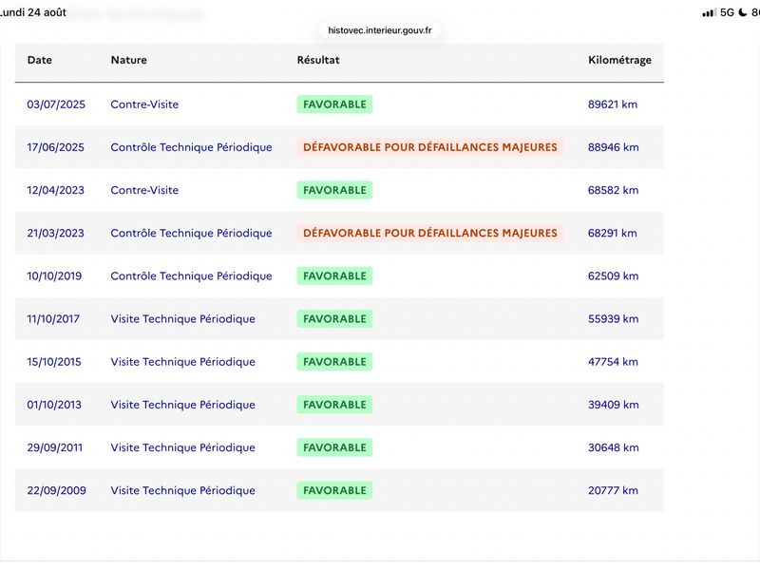Screen dimensions: 760x570
Task: Tap the Lundi 24 août status date
Action: (x=33, y=12)
